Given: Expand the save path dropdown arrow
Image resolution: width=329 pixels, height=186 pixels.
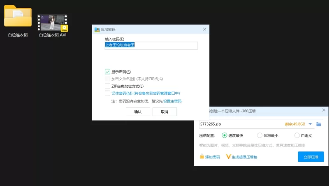Looking at the screenshot, I should tap(310, 124).
